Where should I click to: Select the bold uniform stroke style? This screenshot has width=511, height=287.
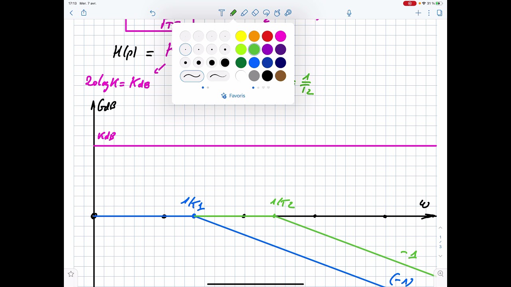(192, 76)
